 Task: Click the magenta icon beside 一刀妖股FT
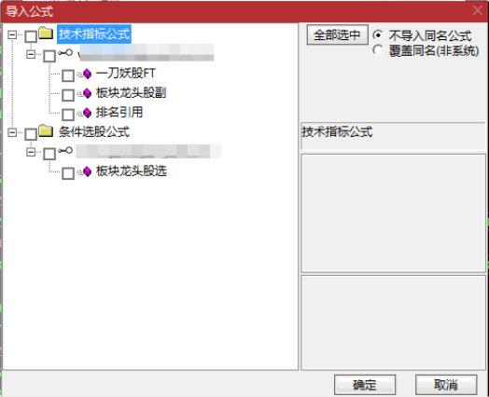click(87, 74)
